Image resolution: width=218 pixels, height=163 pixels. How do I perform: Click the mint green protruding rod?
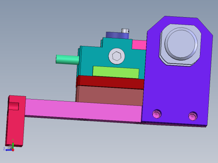[x=67, y=60]
